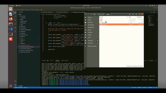Screen dimensions: 166x93
Task: Open the Terminal menu in VS Code menu bar
Action: click(37, 10)
